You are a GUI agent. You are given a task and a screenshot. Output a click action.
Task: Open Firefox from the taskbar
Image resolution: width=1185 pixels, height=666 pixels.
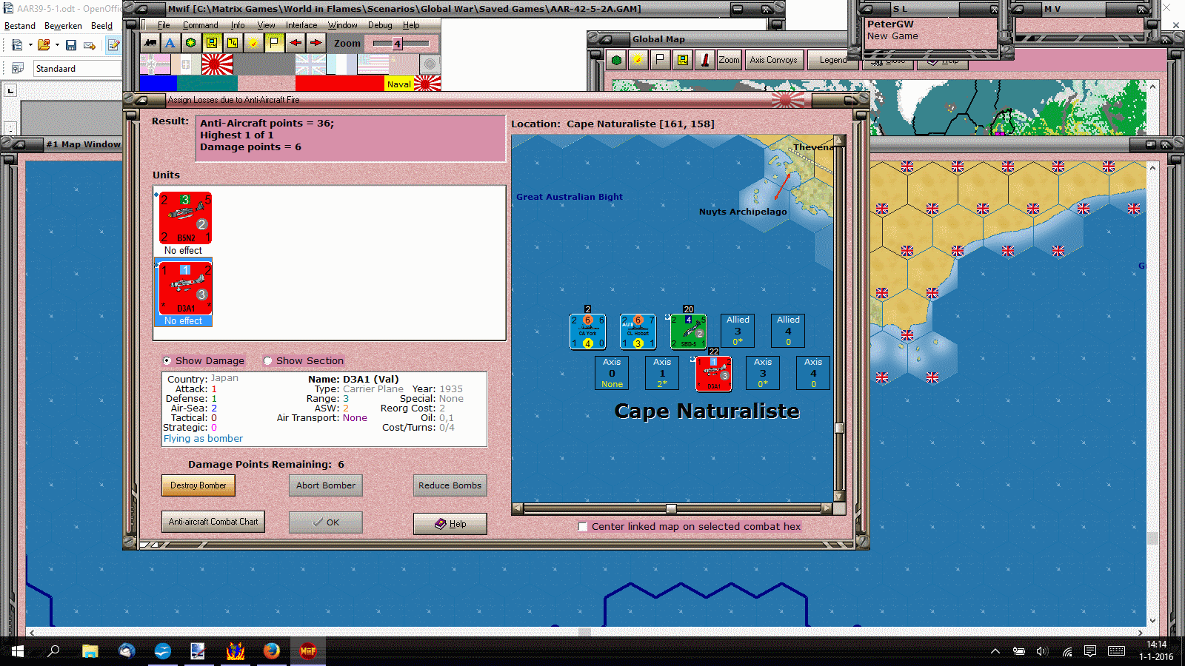272,651
